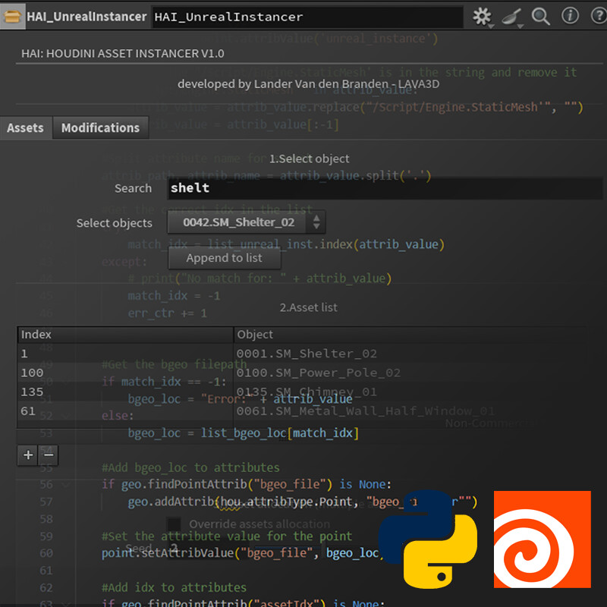Open the node info icon

coord(569,16)
